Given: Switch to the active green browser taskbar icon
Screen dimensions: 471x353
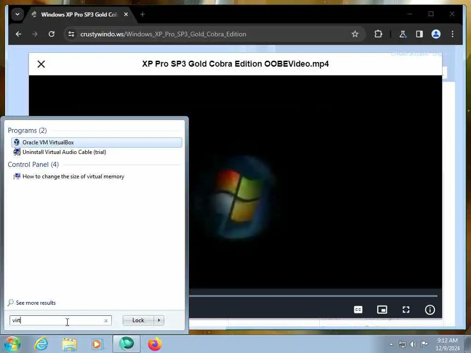Looking at the screenshot, I should pos(126,344).
